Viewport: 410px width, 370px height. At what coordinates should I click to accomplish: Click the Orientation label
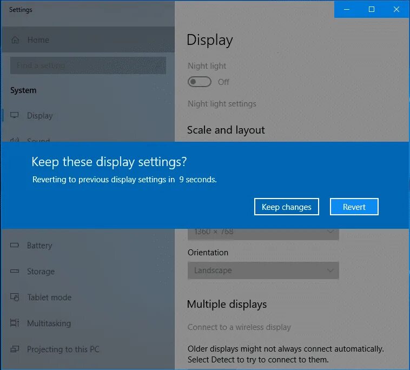point(208,253)
